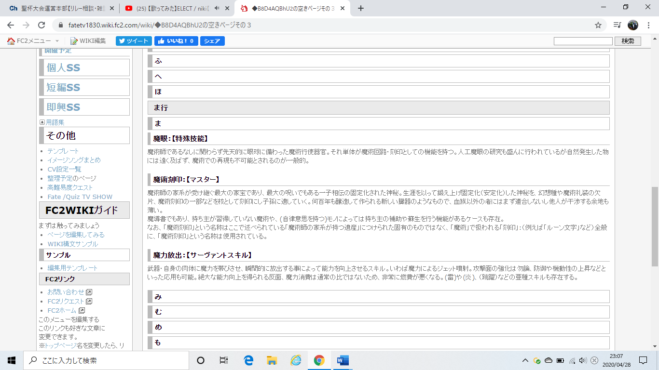Expand the 用語集 tree item

(x=42, y=122)
